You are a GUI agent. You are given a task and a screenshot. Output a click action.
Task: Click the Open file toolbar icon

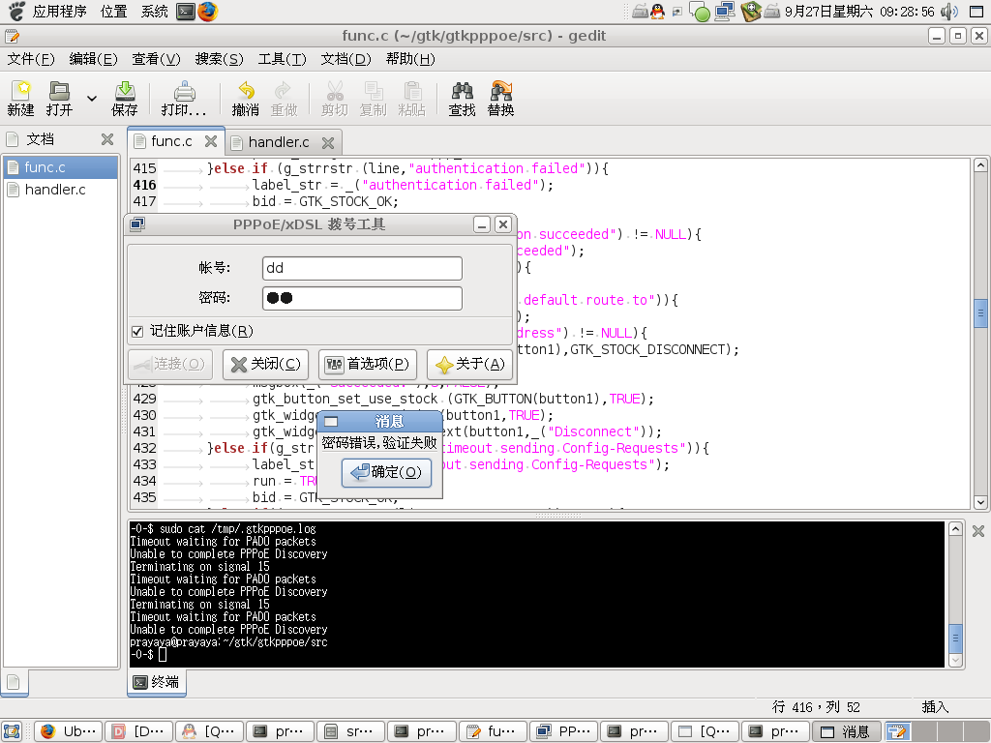click(59, 99)
